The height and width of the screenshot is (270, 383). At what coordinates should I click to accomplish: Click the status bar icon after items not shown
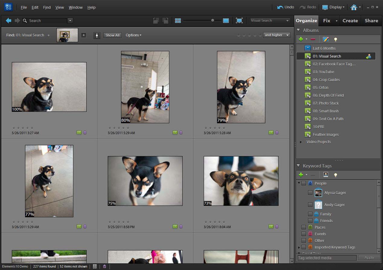[95, 266]
